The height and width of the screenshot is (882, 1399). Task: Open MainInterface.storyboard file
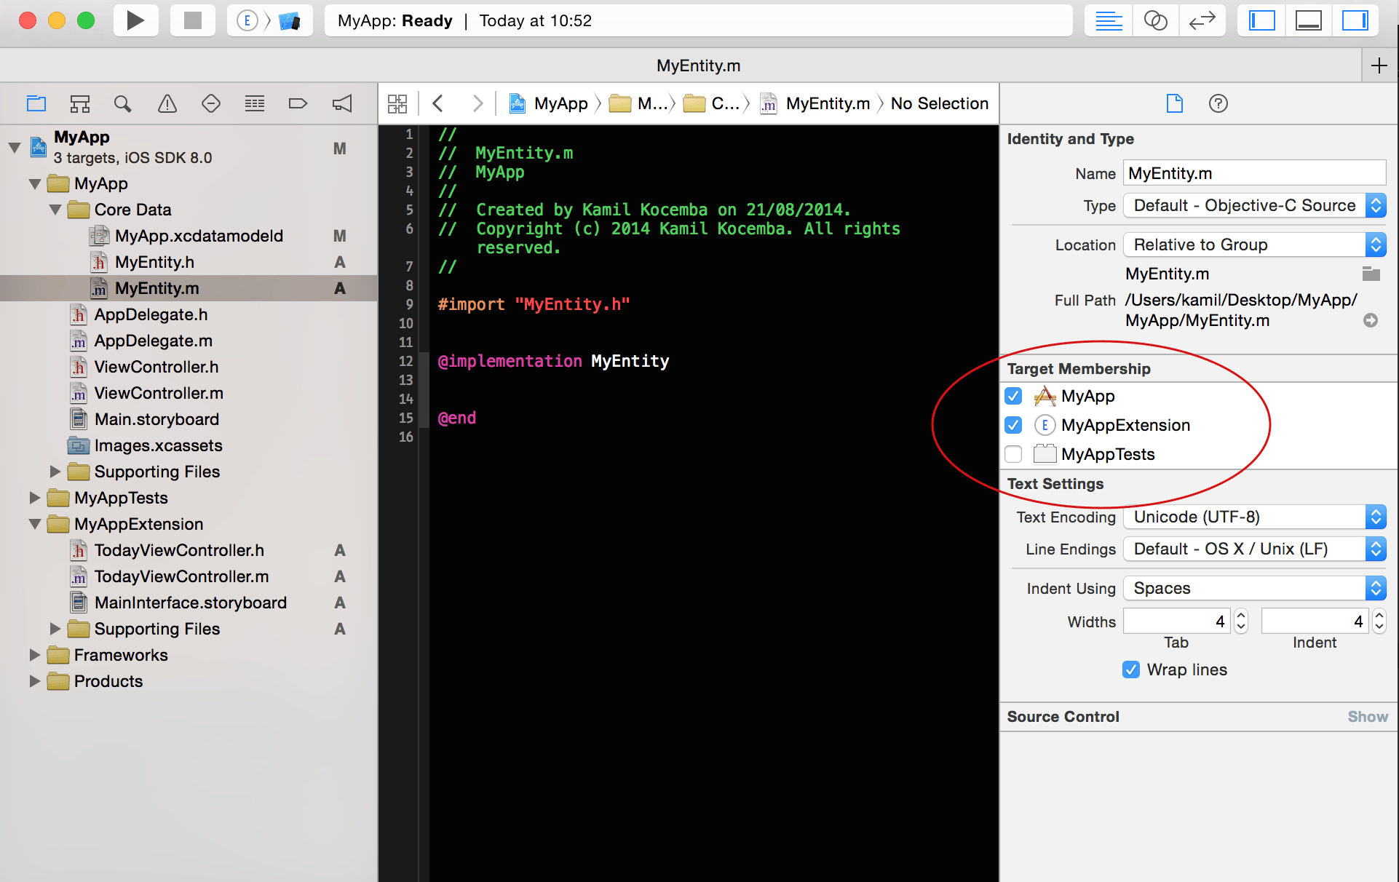point(189,603)
